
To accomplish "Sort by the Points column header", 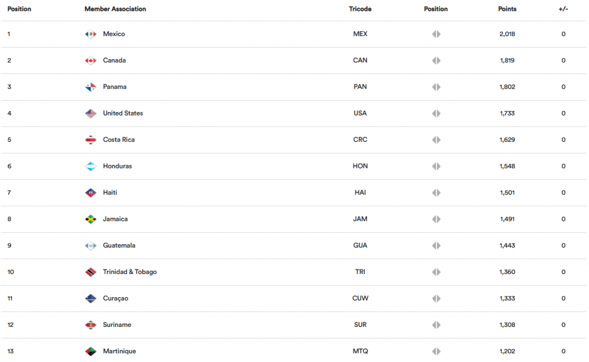I will coord(507,9).
